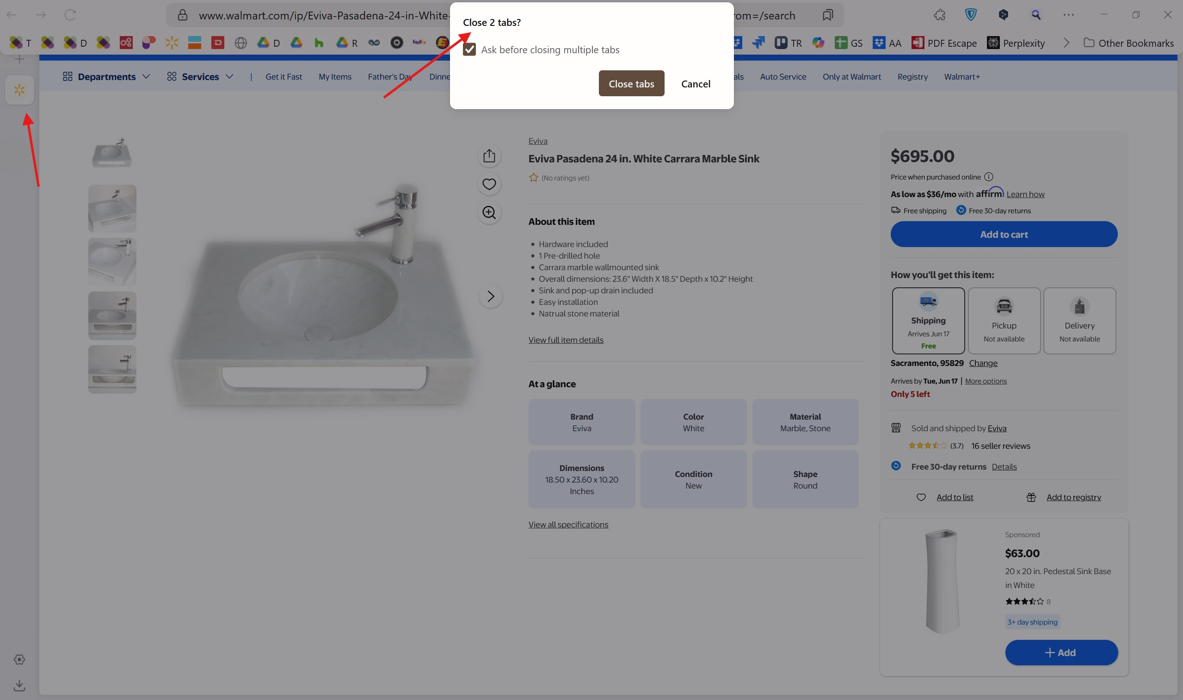Select the last sink thumbnail

[112, 369]
